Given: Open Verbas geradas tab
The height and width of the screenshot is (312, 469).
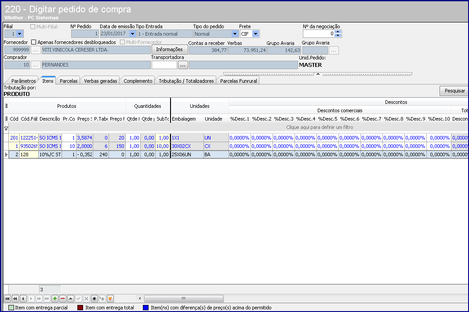Looking at the screenshot, I should tap(101, 81).
